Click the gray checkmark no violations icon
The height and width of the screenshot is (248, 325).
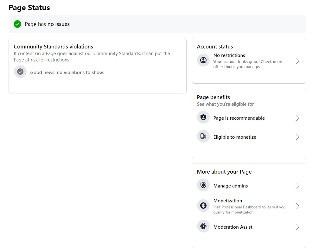pyautogui.click(x=20, y=72)
